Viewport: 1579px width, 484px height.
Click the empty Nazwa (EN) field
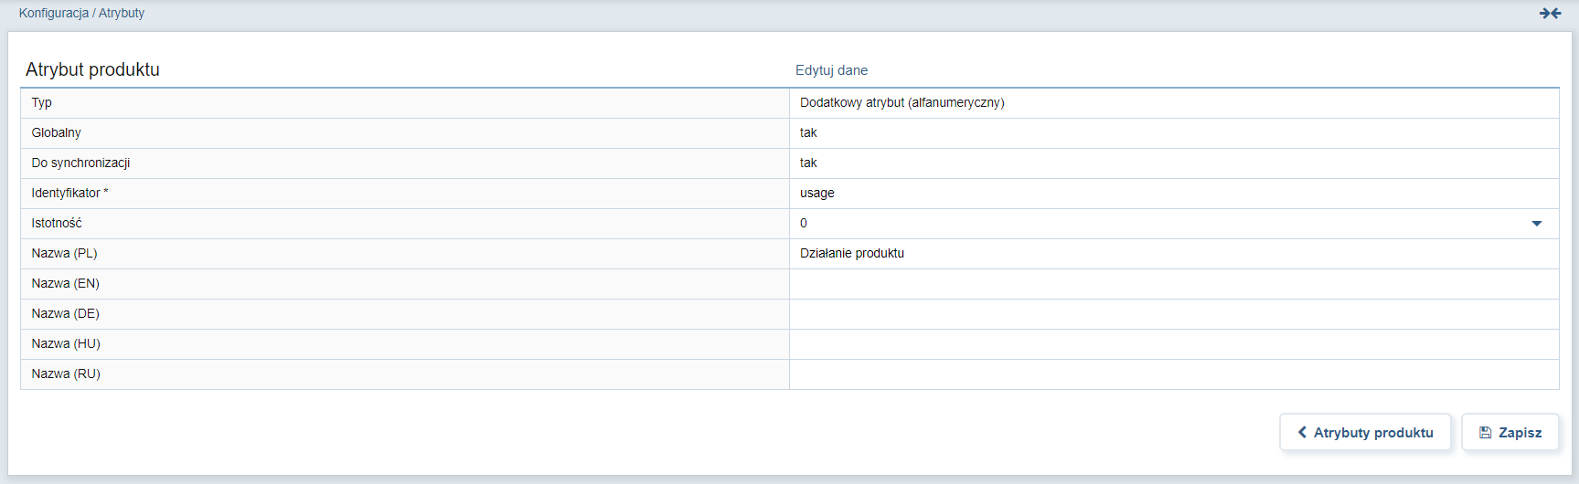(x=1174, y=284)
